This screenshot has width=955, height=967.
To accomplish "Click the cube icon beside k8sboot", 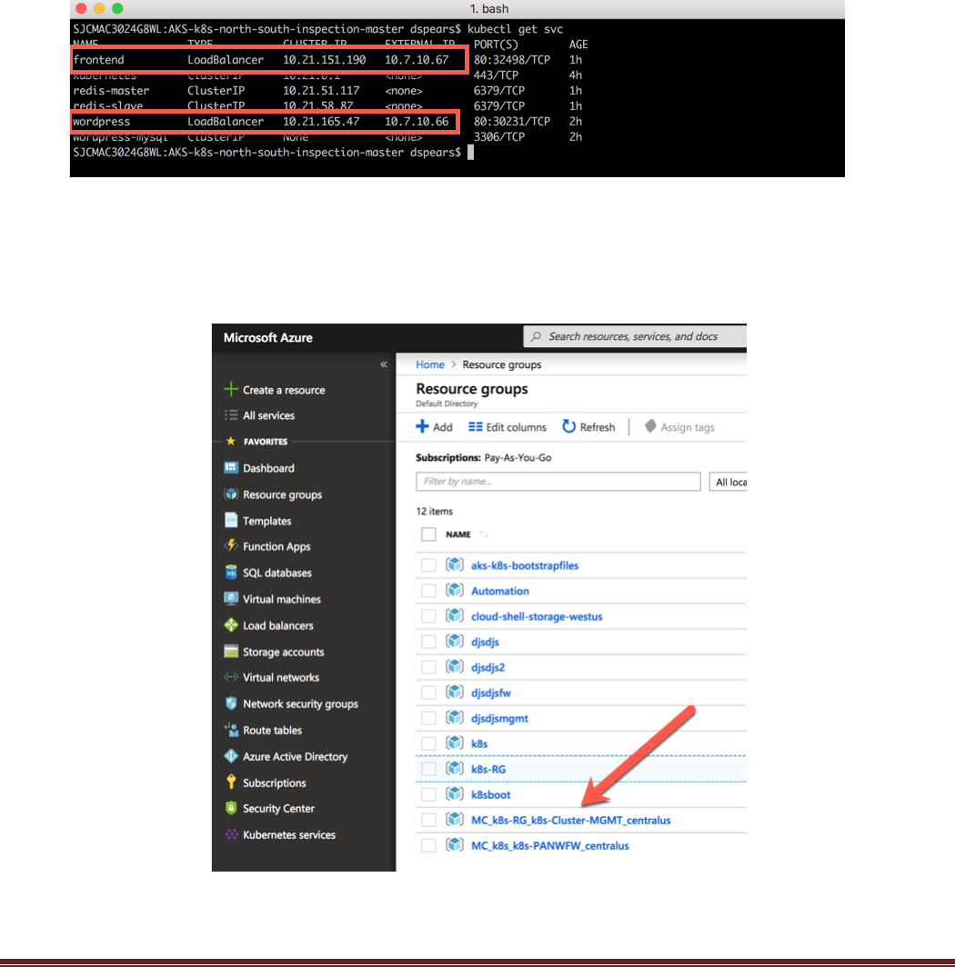I will 455,793.
